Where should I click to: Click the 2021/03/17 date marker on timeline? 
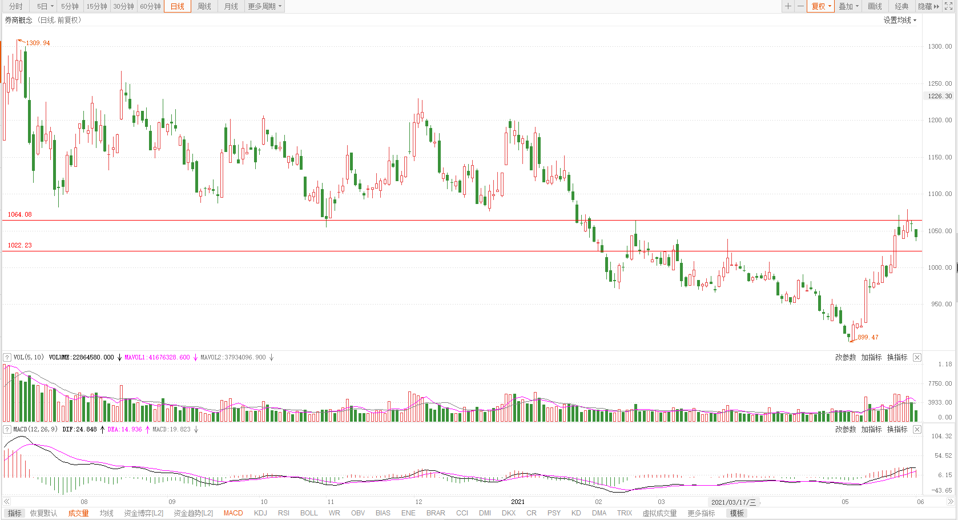click(734, 502)
